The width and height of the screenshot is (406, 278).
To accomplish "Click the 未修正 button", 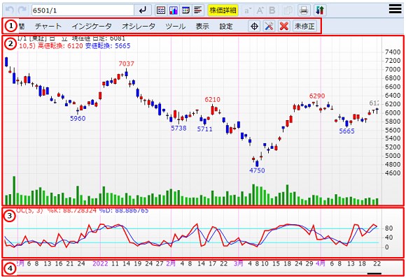I will pyautogui.click(x=304, y=26).
